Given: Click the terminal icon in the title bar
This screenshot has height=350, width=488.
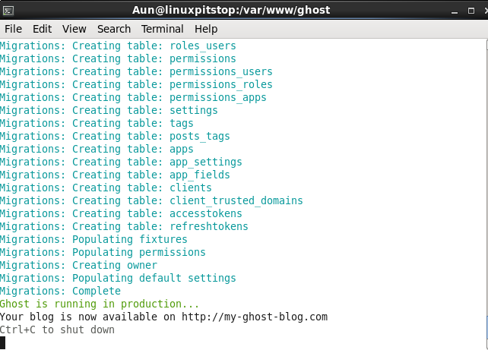Looking at the screenshot, I should (x=8, y=11).
